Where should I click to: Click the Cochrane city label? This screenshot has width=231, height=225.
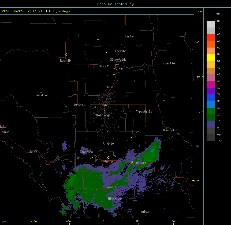coord(86,152)
